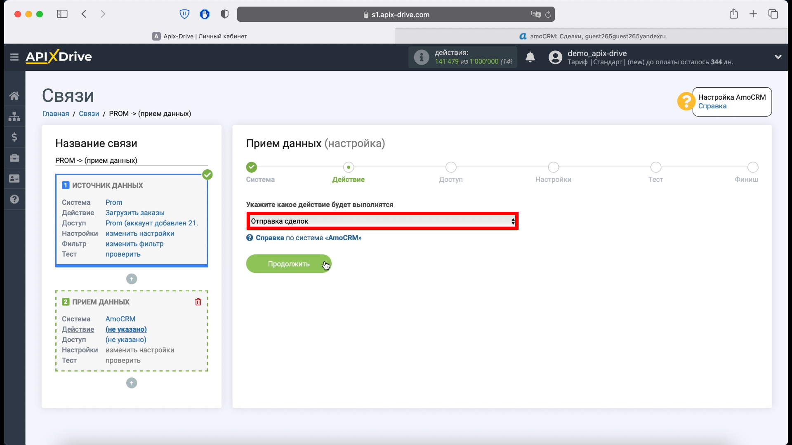The width and height of the screenshot is (792, 445).
Task: Open the question mark help icon in the sidebar
Action: 14,199
